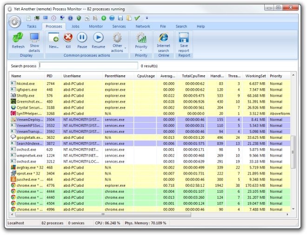Select the avgtray.exe * 32 row

(150, 168)
